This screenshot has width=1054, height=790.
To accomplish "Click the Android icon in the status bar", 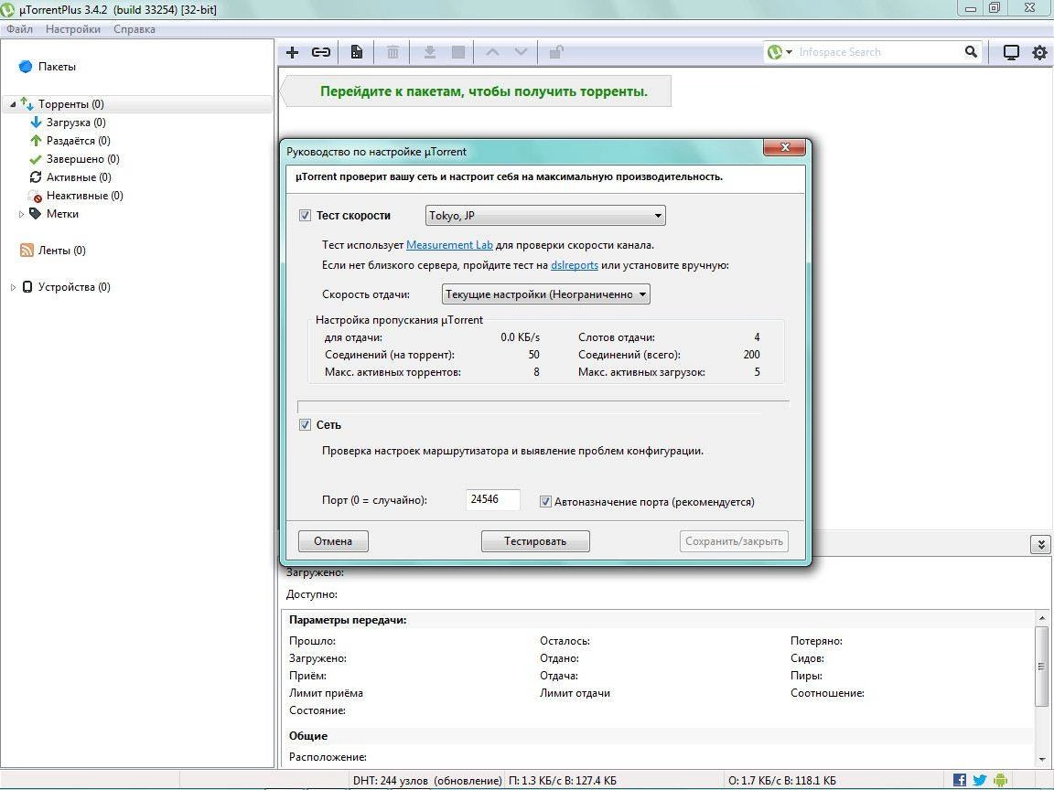I will pyautogui.click(x=999, y=780).
